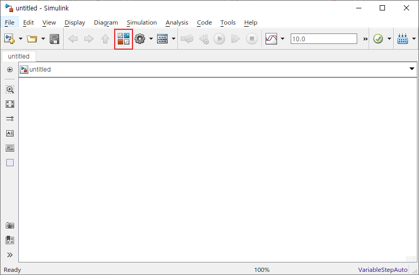Expand the Build Model dropdown arrow
Viewport: 419px width, 275px height.
click(414, 39)
